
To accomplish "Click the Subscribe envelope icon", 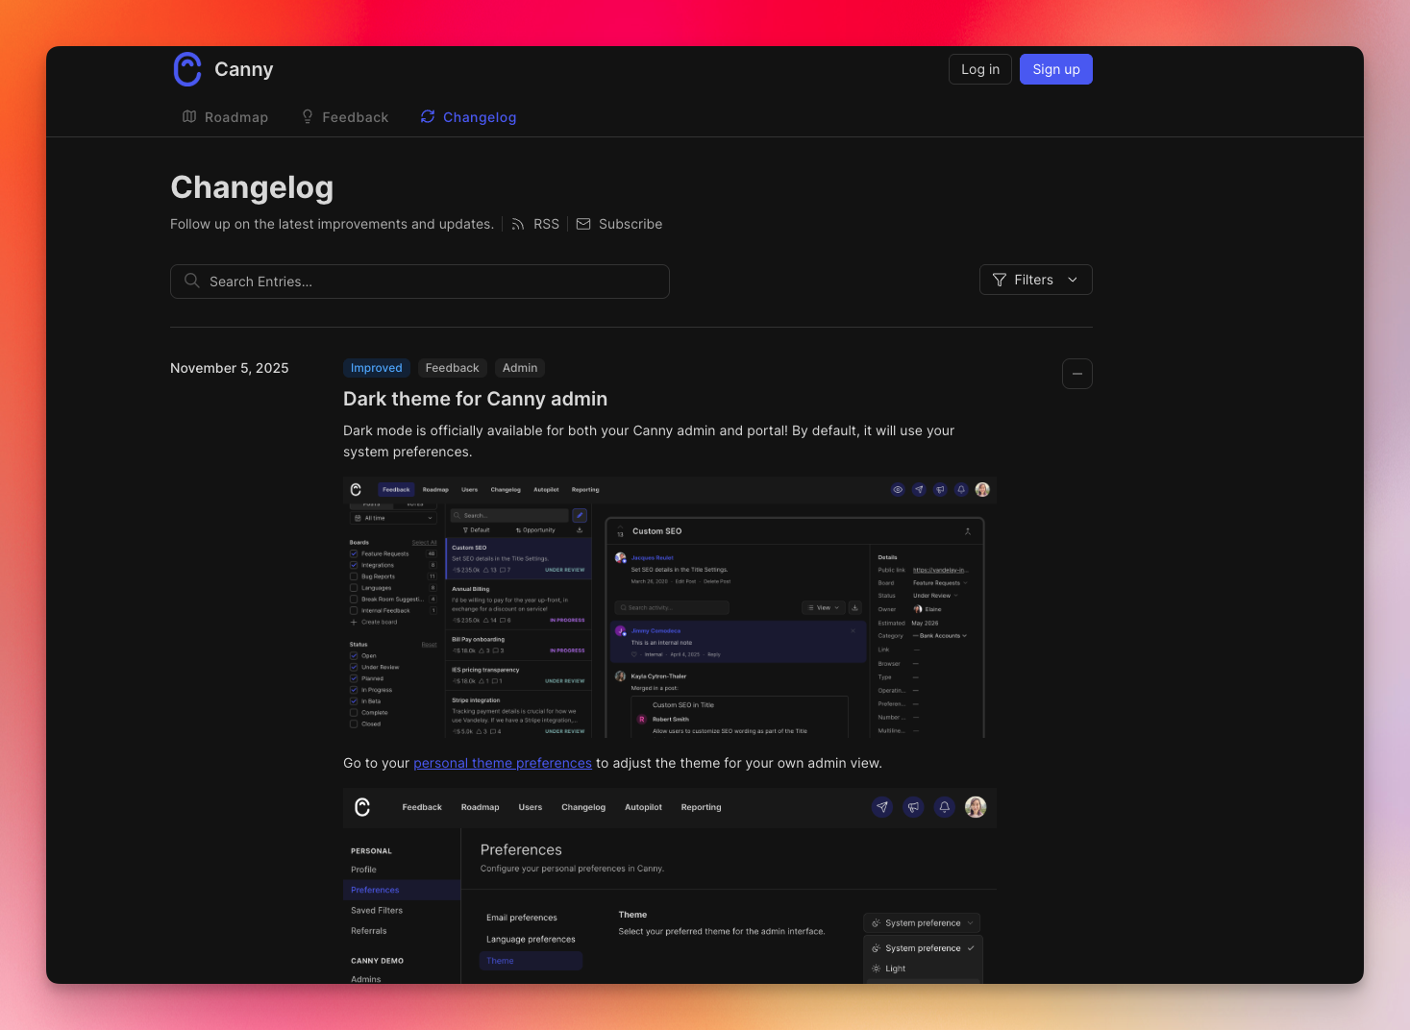I will (583, 224).
